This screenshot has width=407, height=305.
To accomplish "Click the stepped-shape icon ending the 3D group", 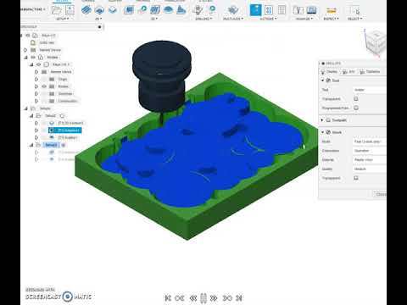I will pos(181,10).
